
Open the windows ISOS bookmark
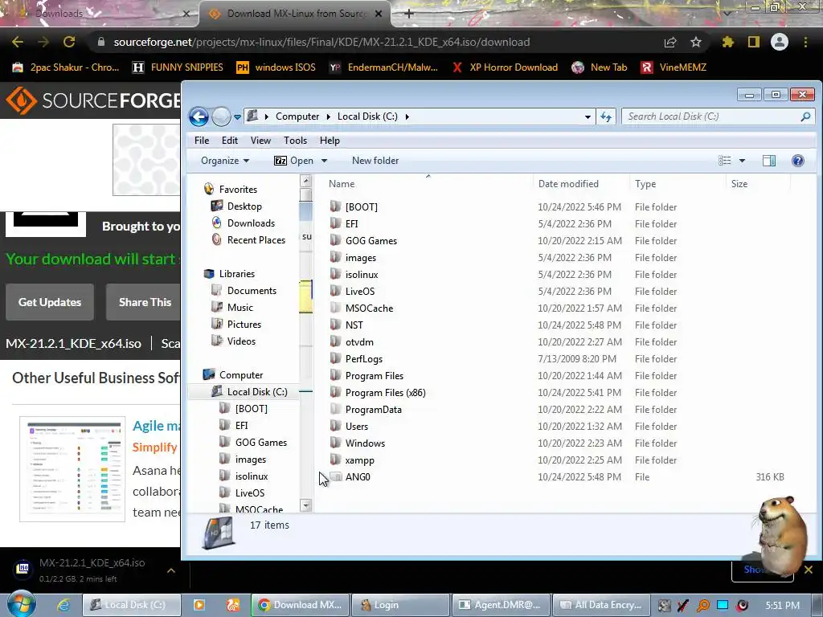pyautogui.click(x=276, y=67)
